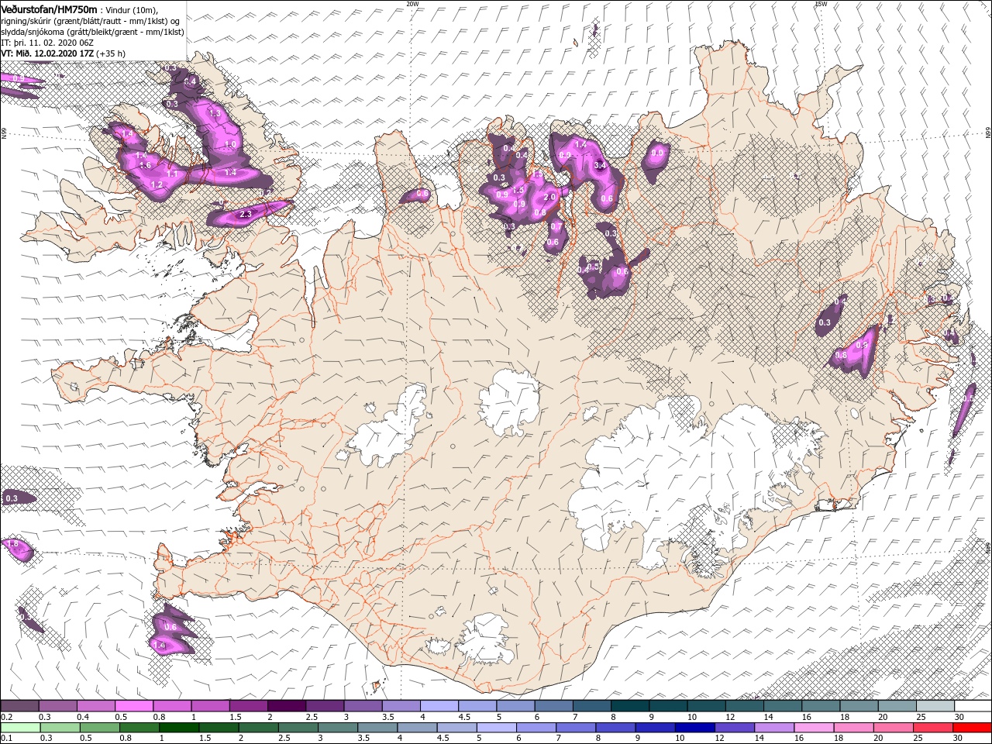
Task: Click the 1.1 snowfall value label
Action: [x=172, y=174]
